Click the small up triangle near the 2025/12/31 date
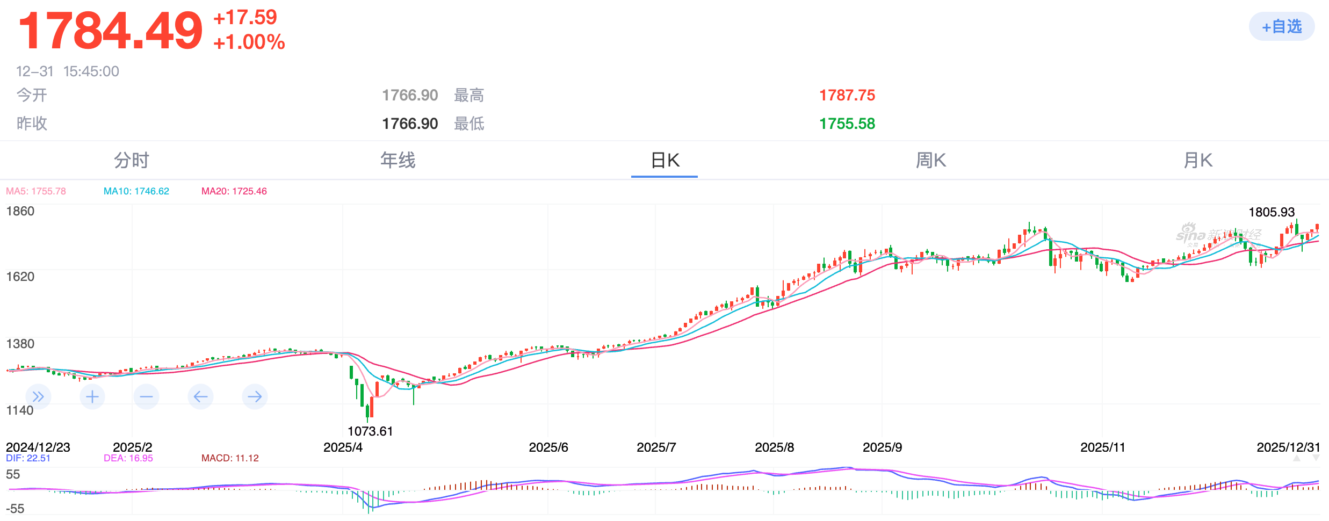 (1297, 458)
